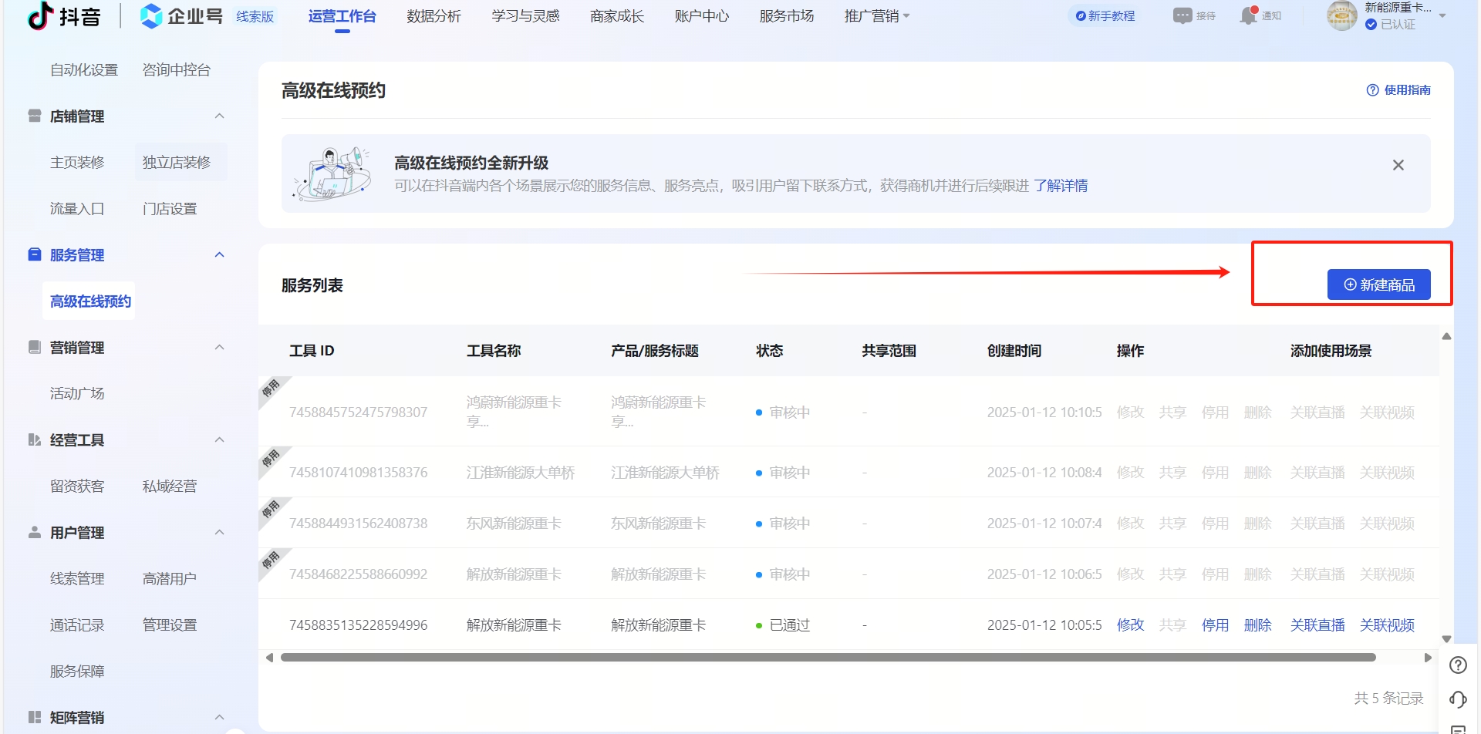Open 咨询中控台 in sidebar

(x=177, y=70)
